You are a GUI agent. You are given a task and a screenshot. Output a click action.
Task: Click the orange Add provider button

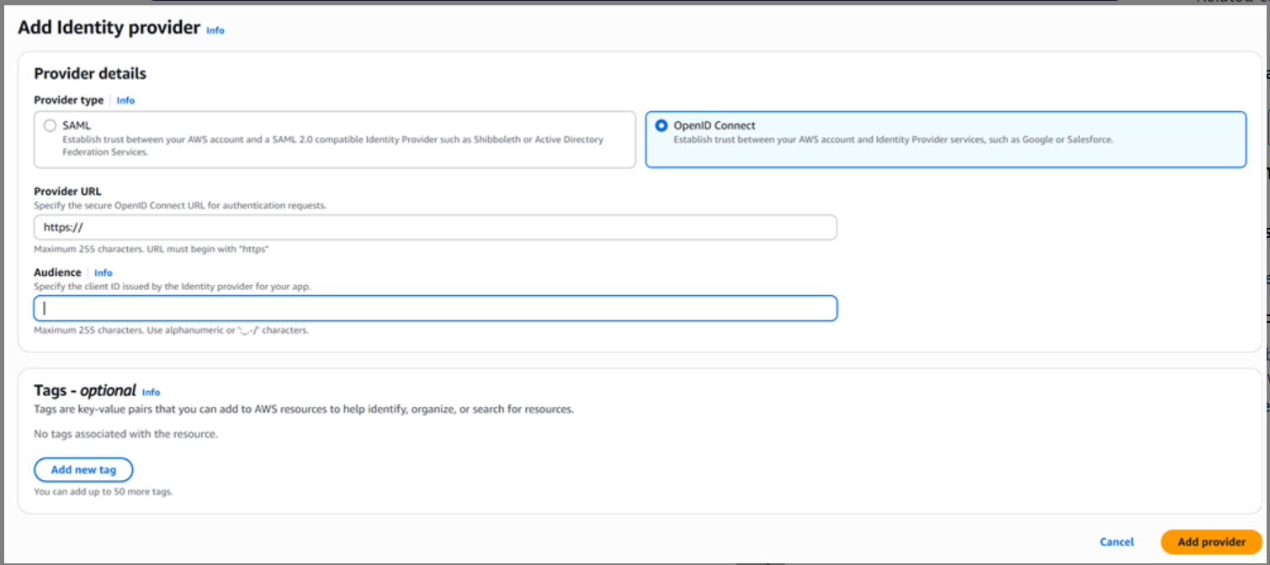click(x=1210, y=541)
